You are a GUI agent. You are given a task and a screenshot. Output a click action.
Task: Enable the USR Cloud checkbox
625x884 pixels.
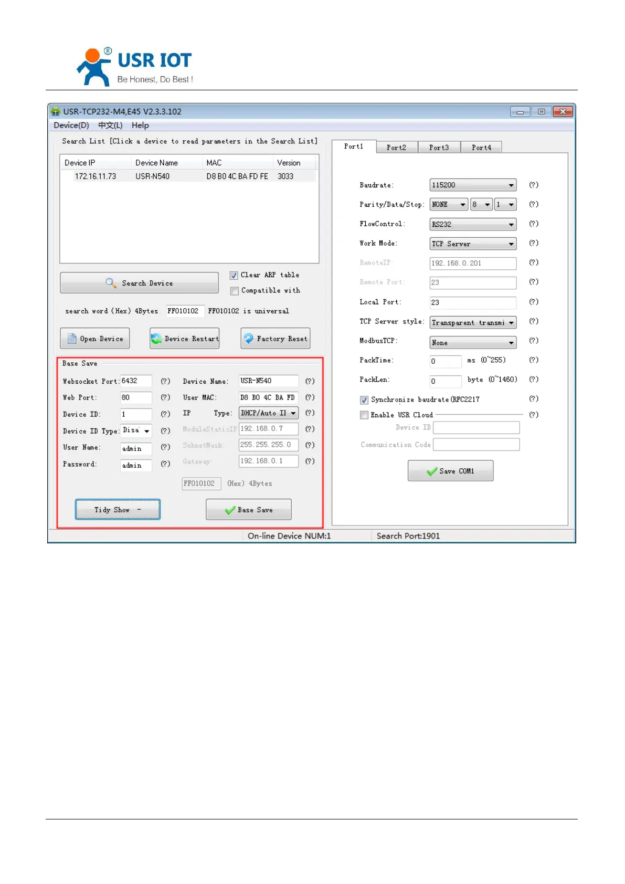[364, 415]
